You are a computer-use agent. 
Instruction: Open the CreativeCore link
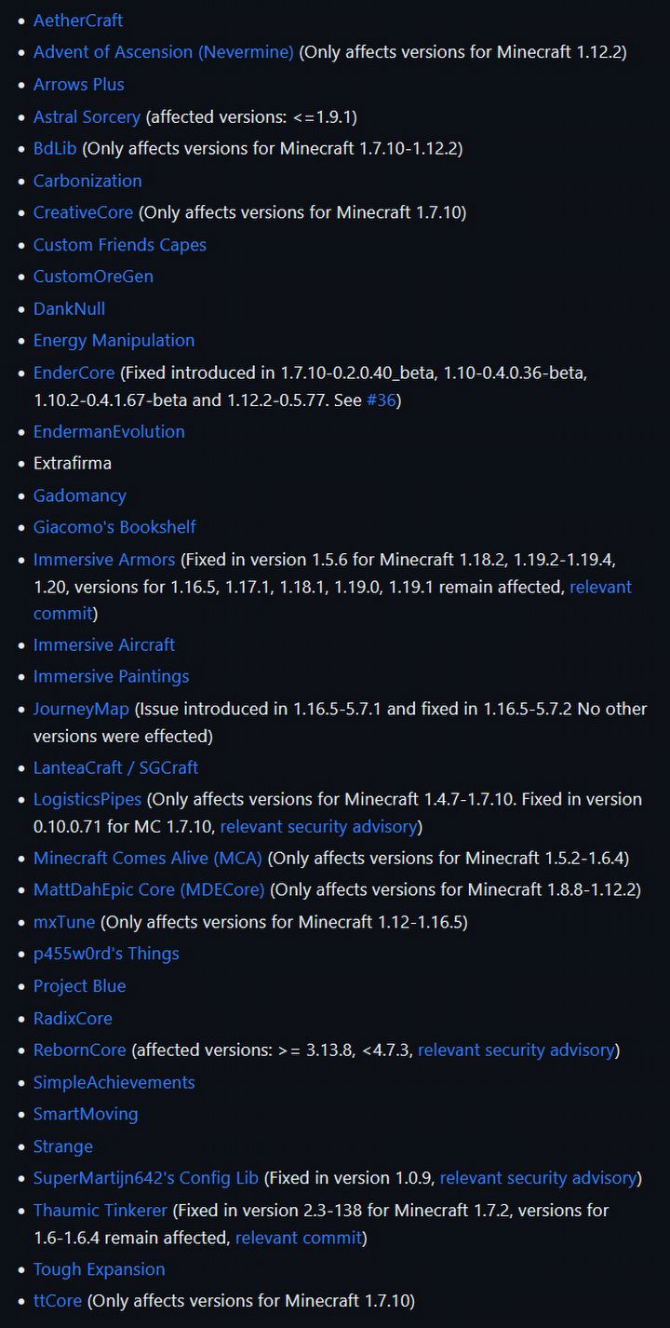click(83, 212)
